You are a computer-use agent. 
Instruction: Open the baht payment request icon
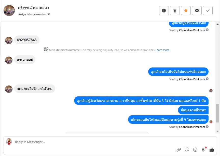coord(203,150)
